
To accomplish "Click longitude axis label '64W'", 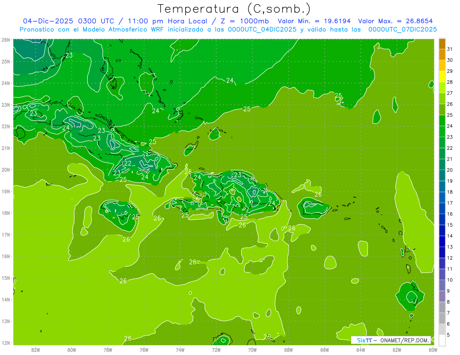I will point(361,349).
